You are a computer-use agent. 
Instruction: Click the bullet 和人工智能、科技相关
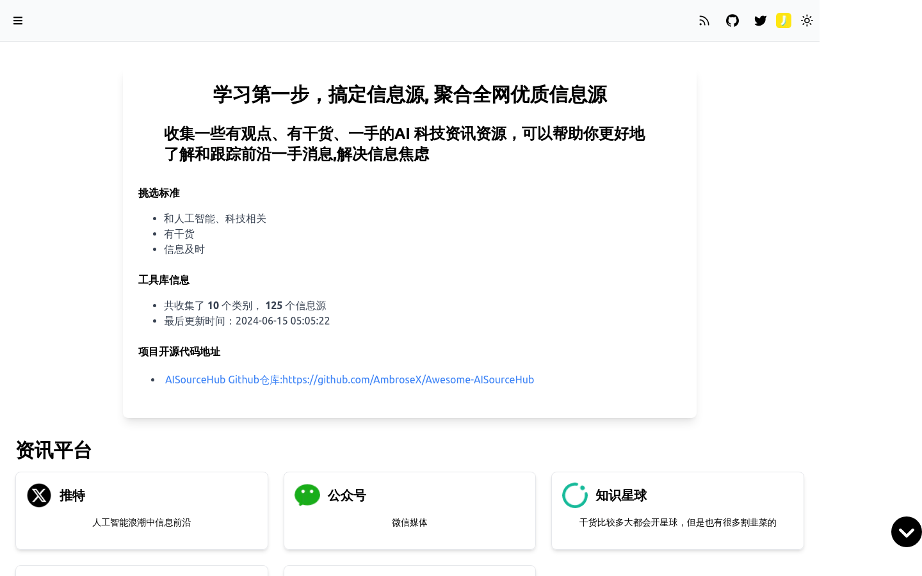pyautogui.click(x=215, y=218)
